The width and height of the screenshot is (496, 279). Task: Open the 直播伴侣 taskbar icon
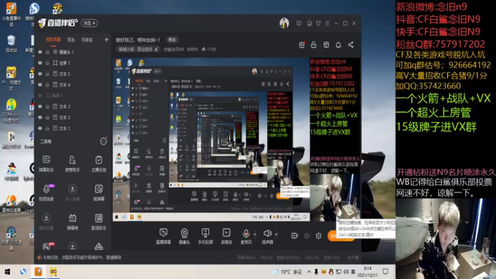38,272
